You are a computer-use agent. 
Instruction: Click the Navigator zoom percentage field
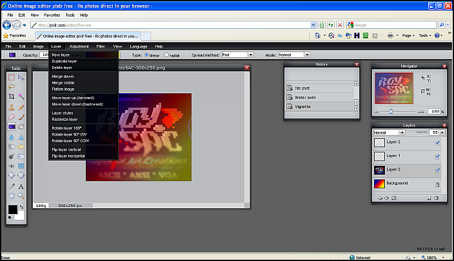click(434, 111)
